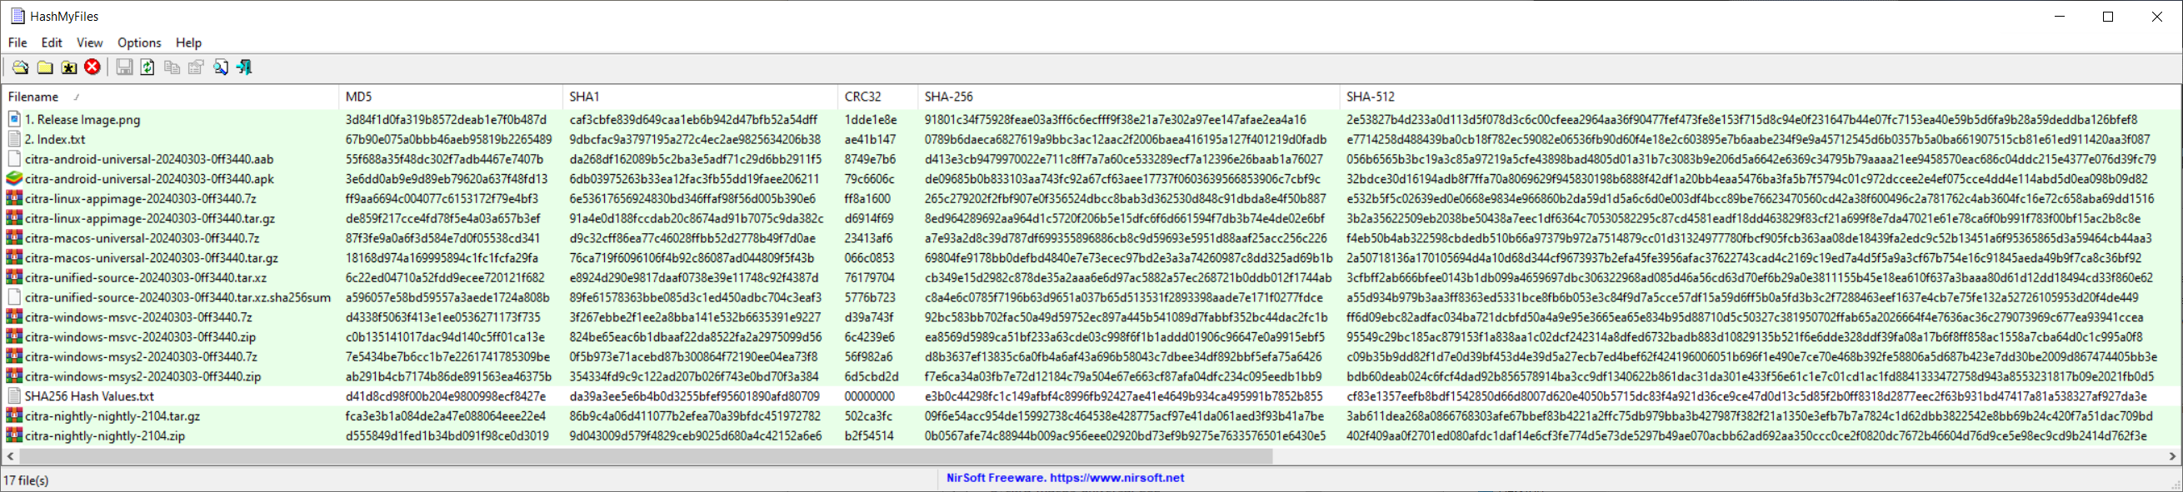2183x492 pixels.
Task: Click the Add By Wildcard folder icon
Action: (68, 67)
